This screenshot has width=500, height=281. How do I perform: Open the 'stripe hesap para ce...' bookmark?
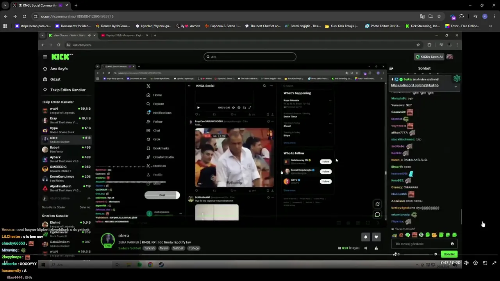point(33,26)
